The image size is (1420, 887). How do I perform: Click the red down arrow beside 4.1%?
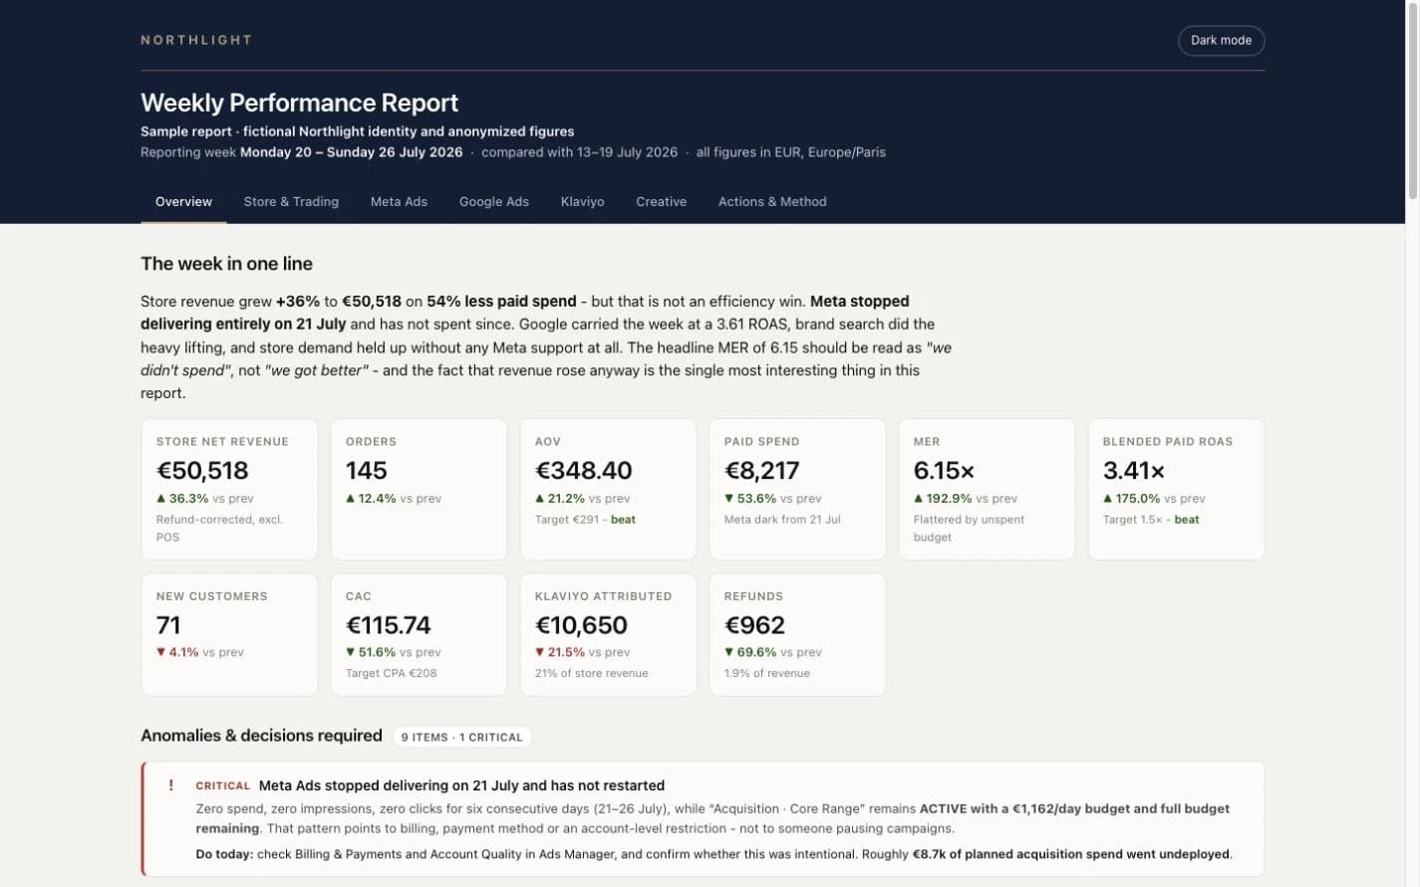(x=160, y=653)
